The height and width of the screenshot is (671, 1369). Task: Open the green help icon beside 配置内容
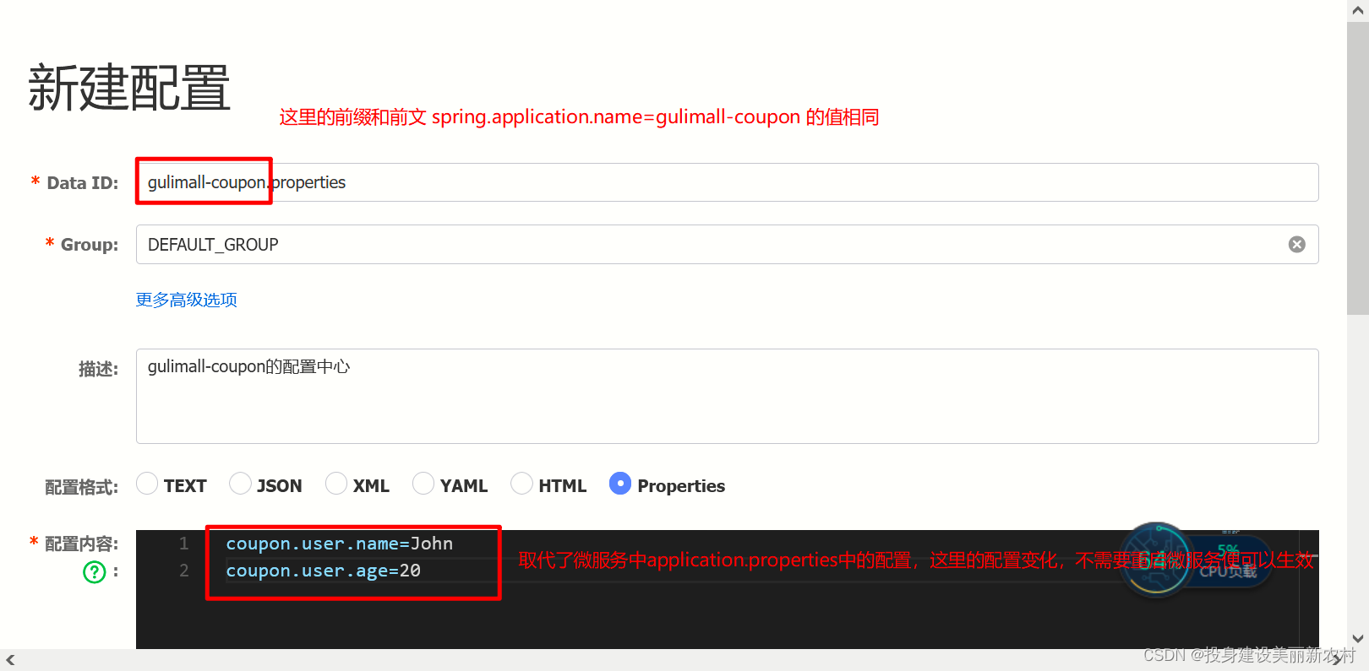pos(95,572)
